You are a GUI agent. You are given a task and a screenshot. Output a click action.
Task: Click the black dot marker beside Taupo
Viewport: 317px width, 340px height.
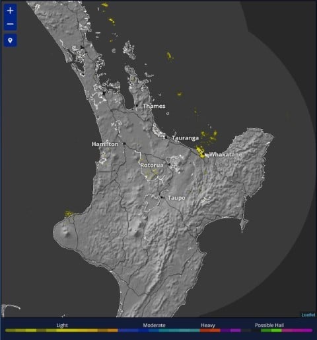[162, 197]
